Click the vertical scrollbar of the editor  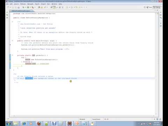point(156,64)
